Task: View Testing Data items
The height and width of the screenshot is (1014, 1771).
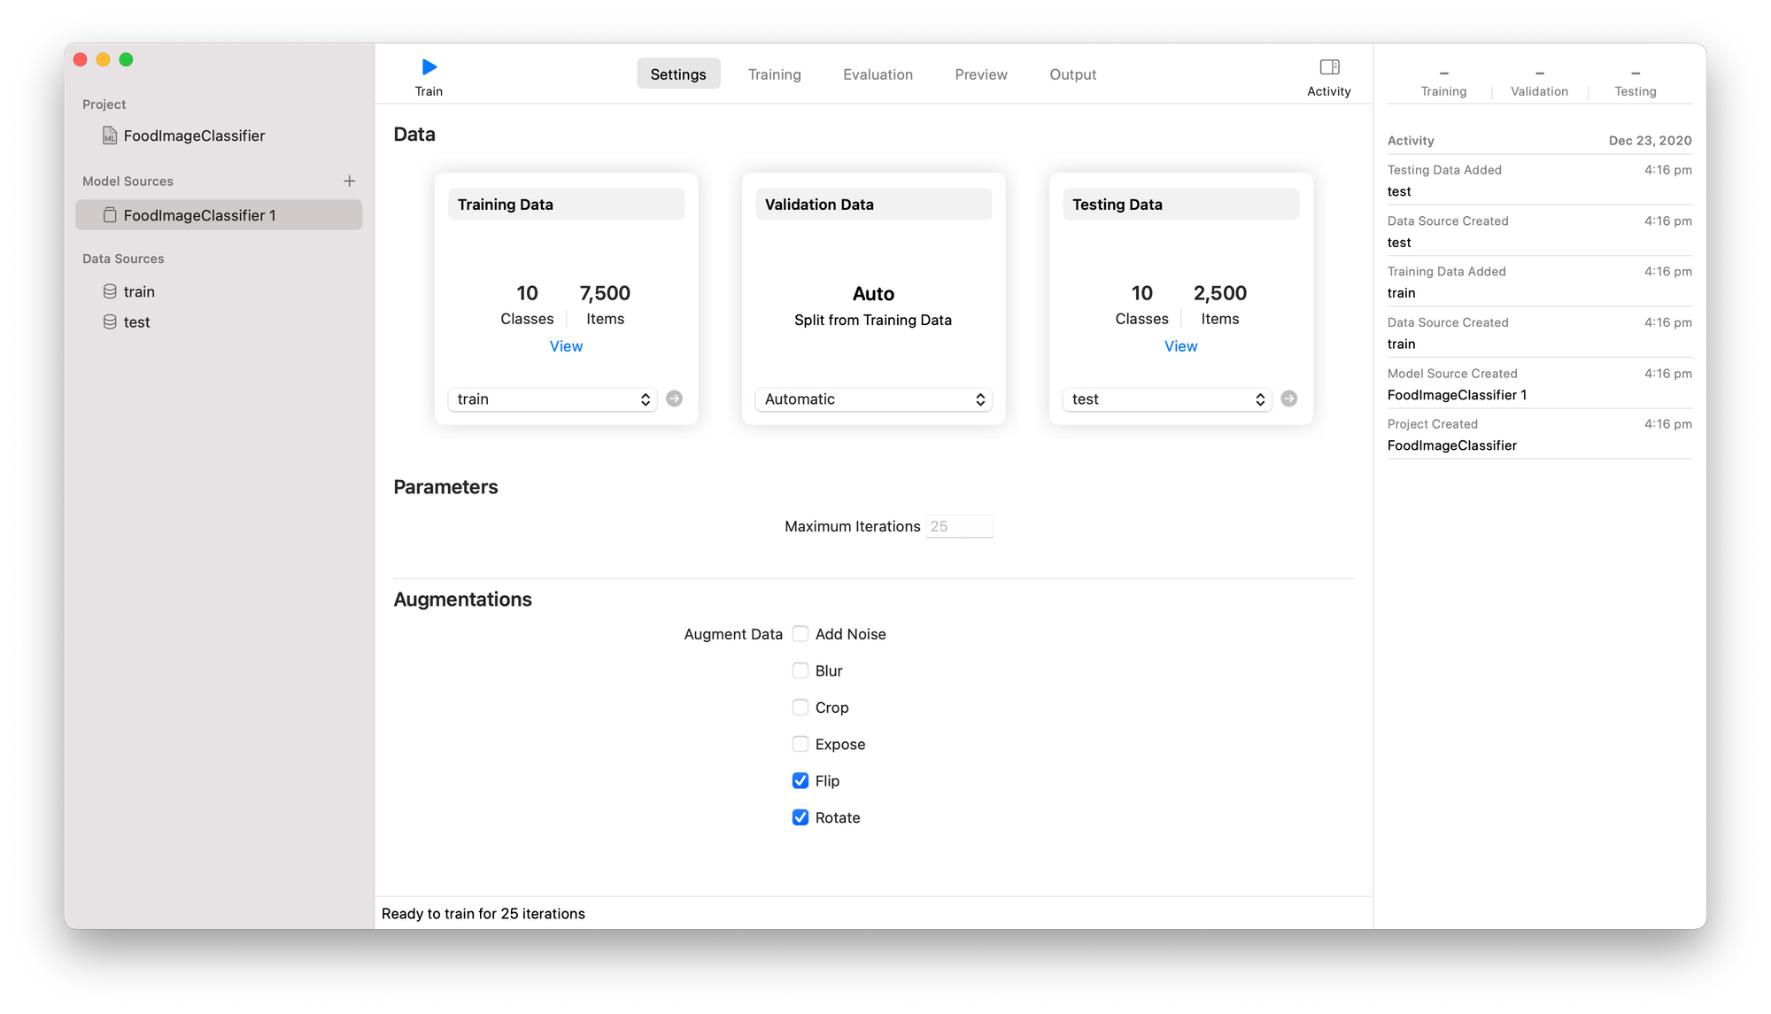Action: [x=1178, y=345]
